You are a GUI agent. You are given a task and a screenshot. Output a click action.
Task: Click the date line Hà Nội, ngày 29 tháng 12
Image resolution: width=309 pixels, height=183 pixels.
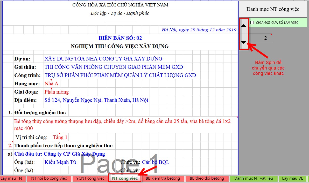199,30
